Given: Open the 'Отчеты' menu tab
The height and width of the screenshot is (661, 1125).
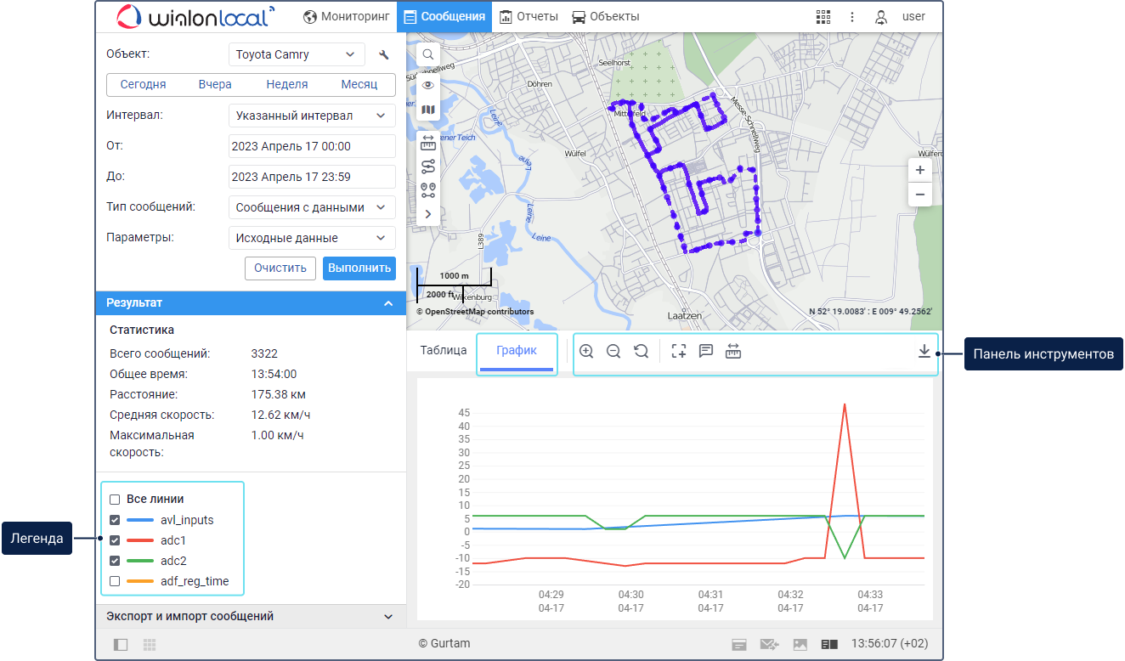Looking at the screenshot, I should point(529,17).
